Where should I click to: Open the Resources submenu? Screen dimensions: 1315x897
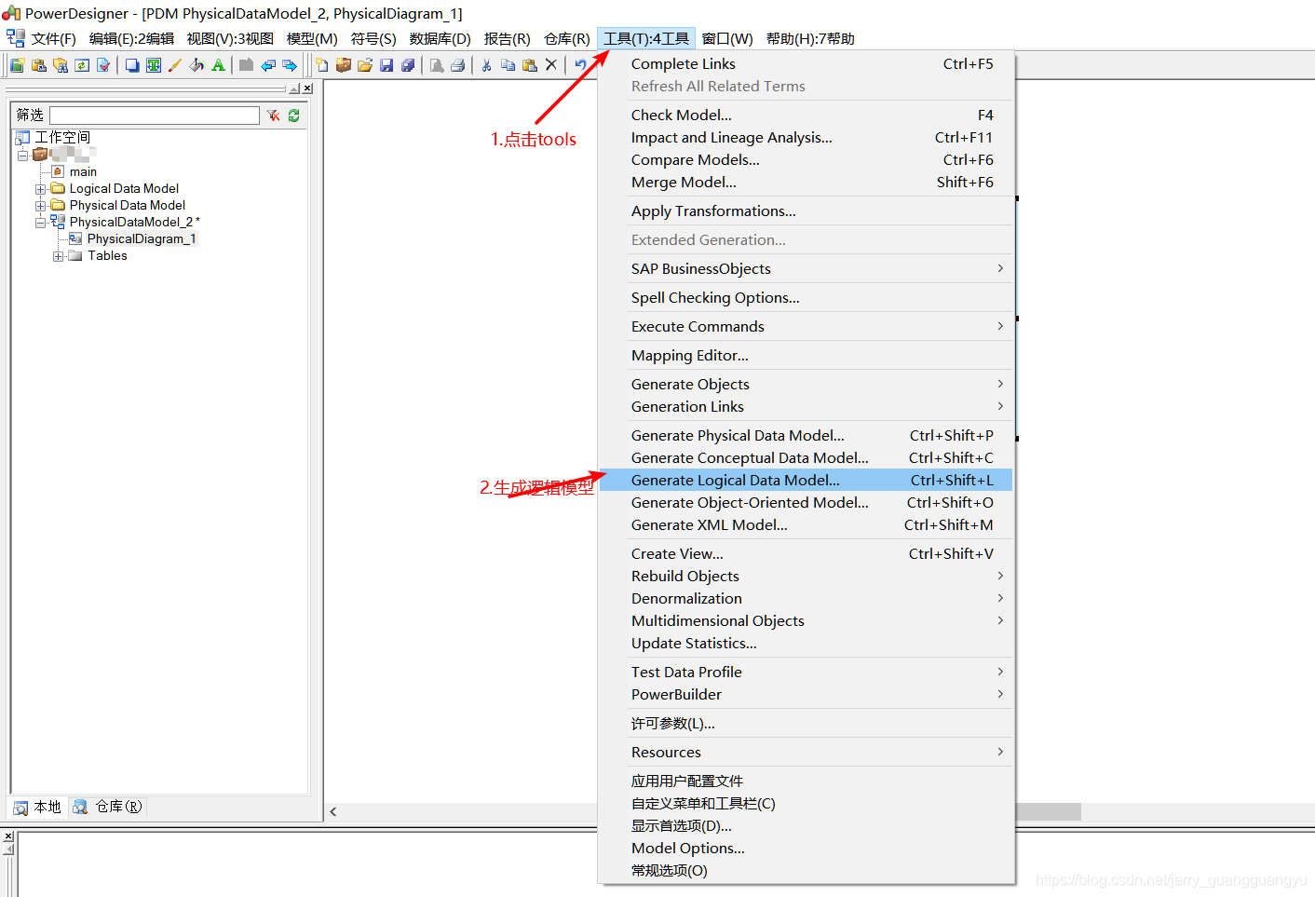coord(806,752)
